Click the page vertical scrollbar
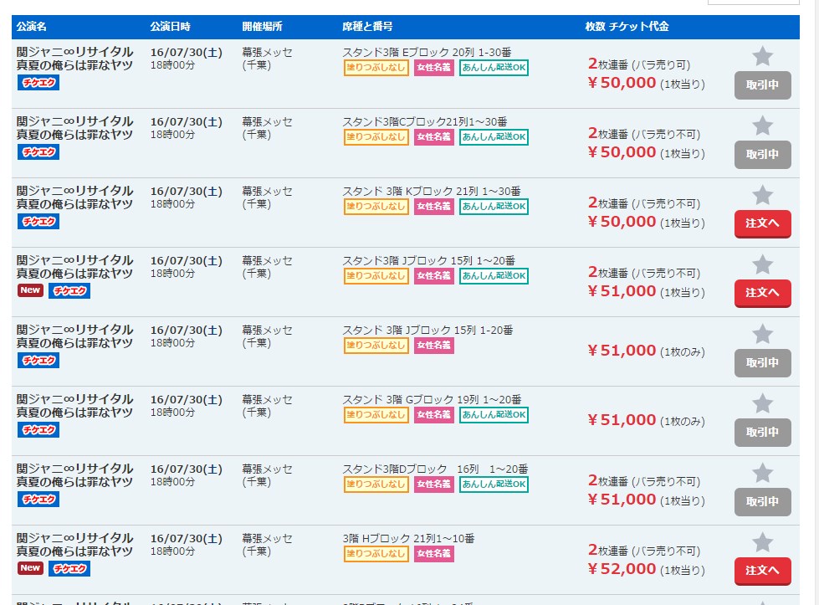The width and height of the screenshot is (819, 605). coord(815,303)
